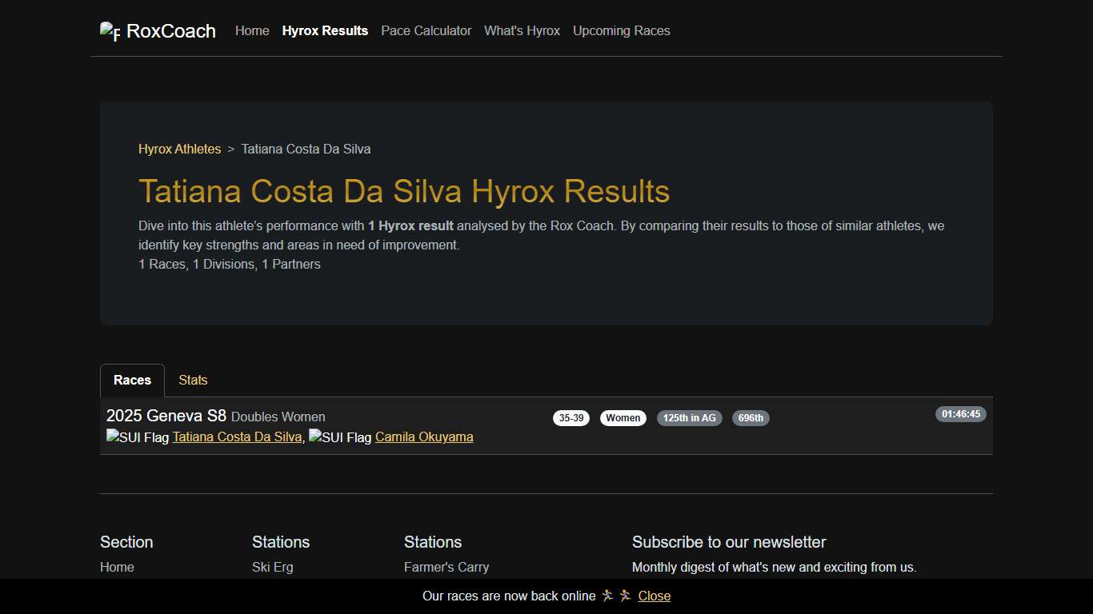This screenshot has width=1093, height=614.
Task: Open Hyrox Results from the navigation
Action: [325, 30]
